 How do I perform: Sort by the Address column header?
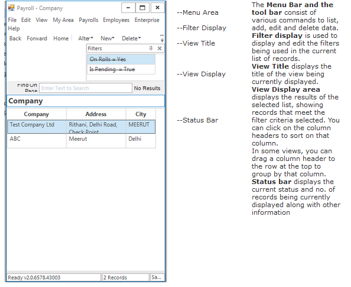click(96, 114)
